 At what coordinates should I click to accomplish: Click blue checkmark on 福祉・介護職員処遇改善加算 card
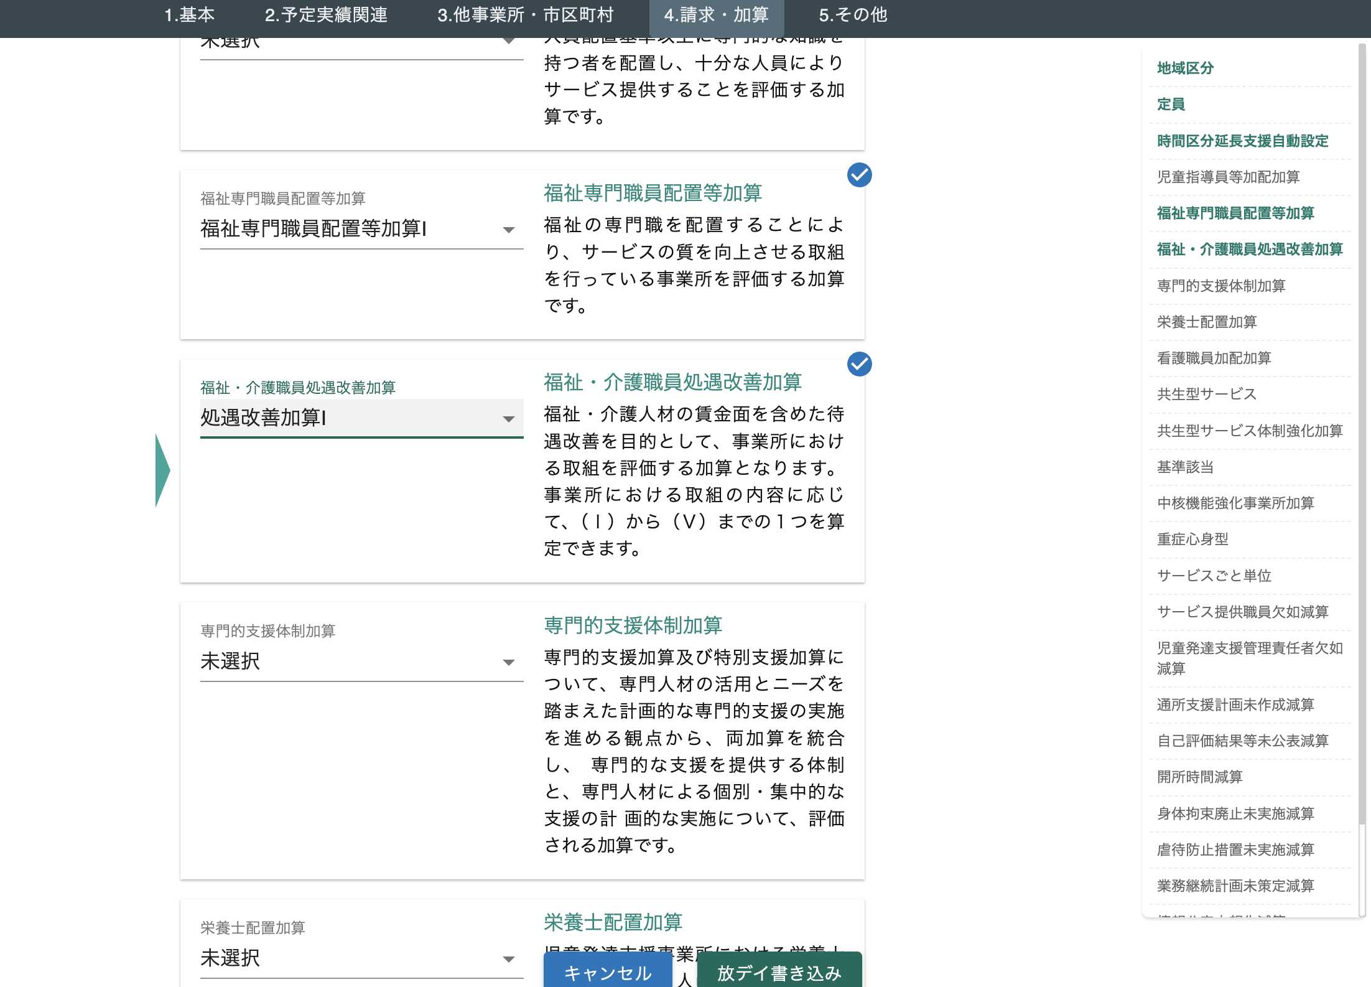tap(859, 364)
